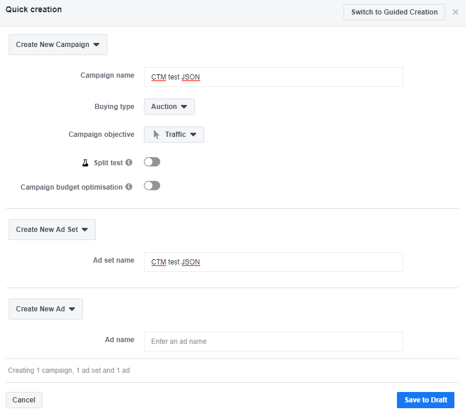Focus the Campaign name input field

[273, 77]
